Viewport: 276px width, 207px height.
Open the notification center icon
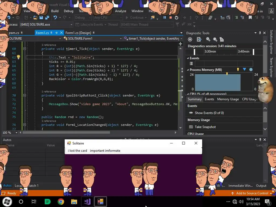[x=267, y=202]
